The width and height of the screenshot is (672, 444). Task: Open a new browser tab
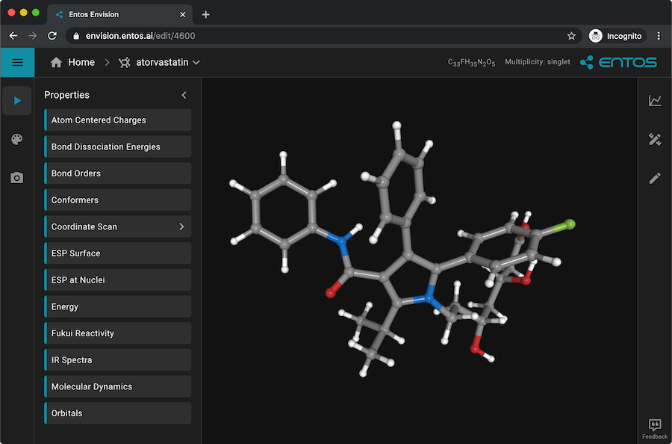[206, 15]
